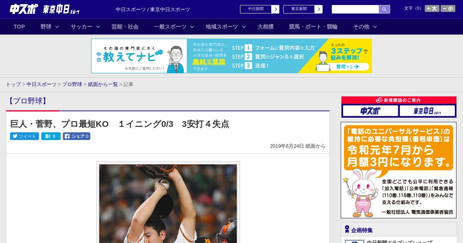The height and width of the screenshot is (243, 463).
Task: Open the 野球 menu
Action: click(x=46, y=27)
